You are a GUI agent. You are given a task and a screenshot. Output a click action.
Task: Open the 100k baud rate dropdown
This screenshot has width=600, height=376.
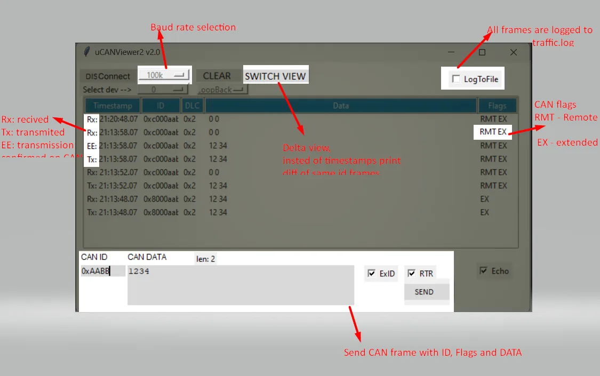[164, 75]
